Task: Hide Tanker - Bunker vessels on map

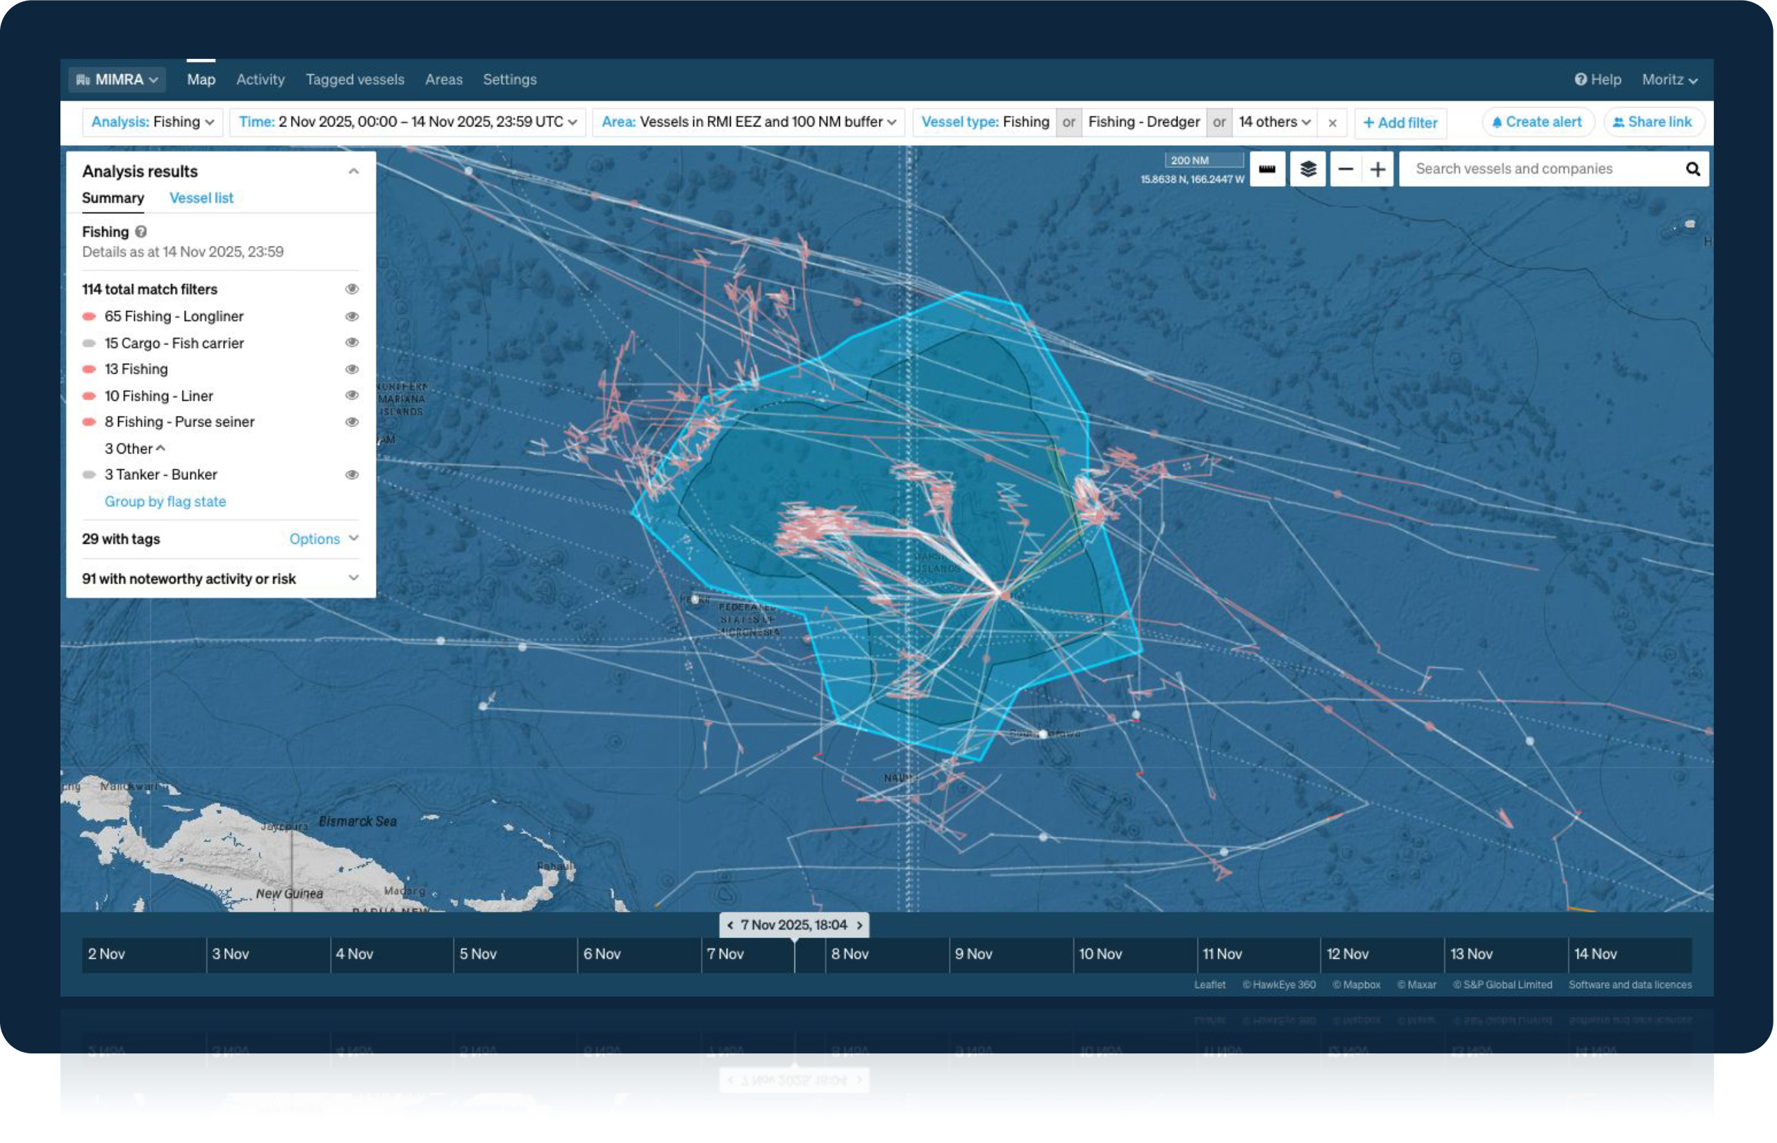Action: (353, 475)
